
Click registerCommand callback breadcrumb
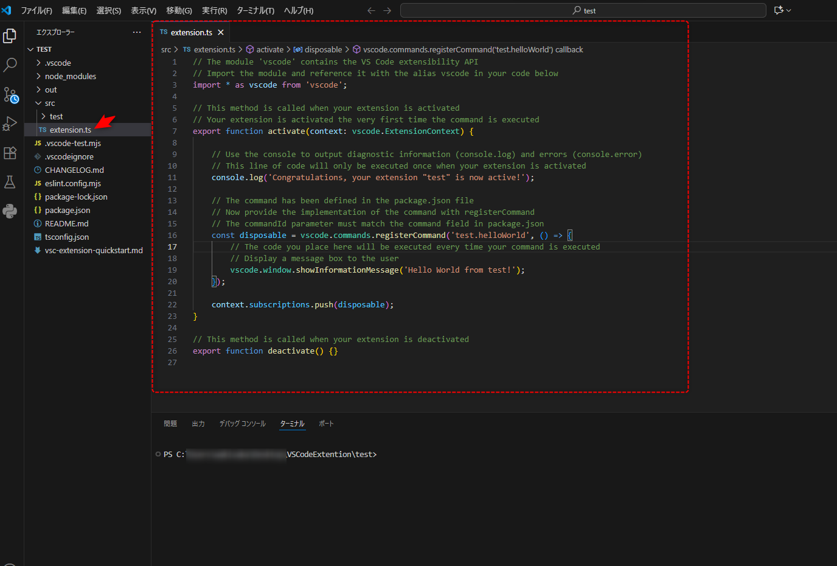[x=468, y=49]
